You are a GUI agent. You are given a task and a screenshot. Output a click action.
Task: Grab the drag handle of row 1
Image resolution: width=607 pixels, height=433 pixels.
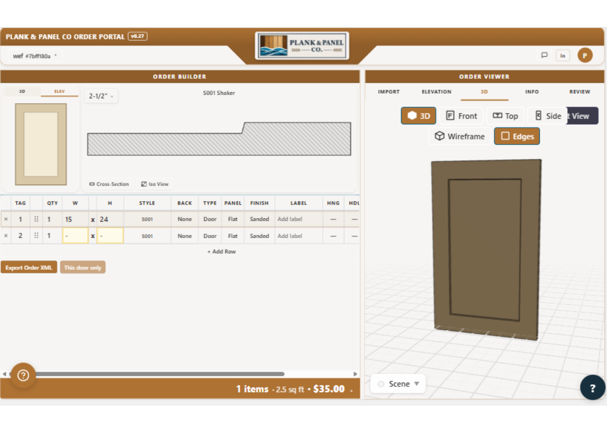point(36,219)
